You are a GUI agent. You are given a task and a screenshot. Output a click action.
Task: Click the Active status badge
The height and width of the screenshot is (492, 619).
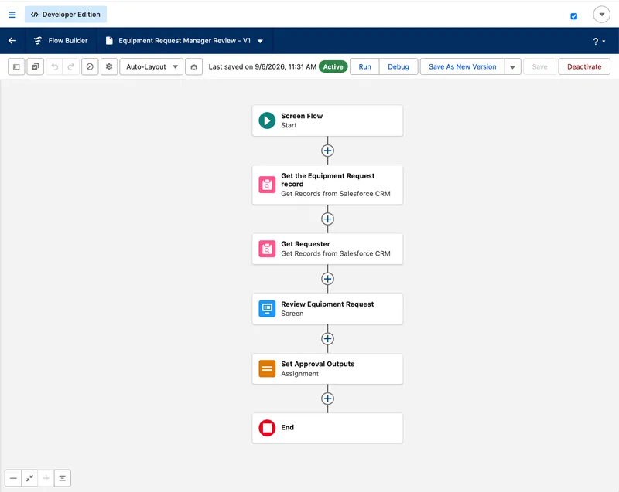(x=333, y=66)
